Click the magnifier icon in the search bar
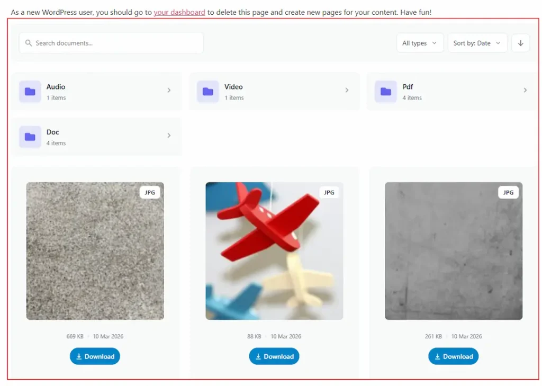Image resolution: width=542 pixels, height=386 pixels. pos(29,42)
